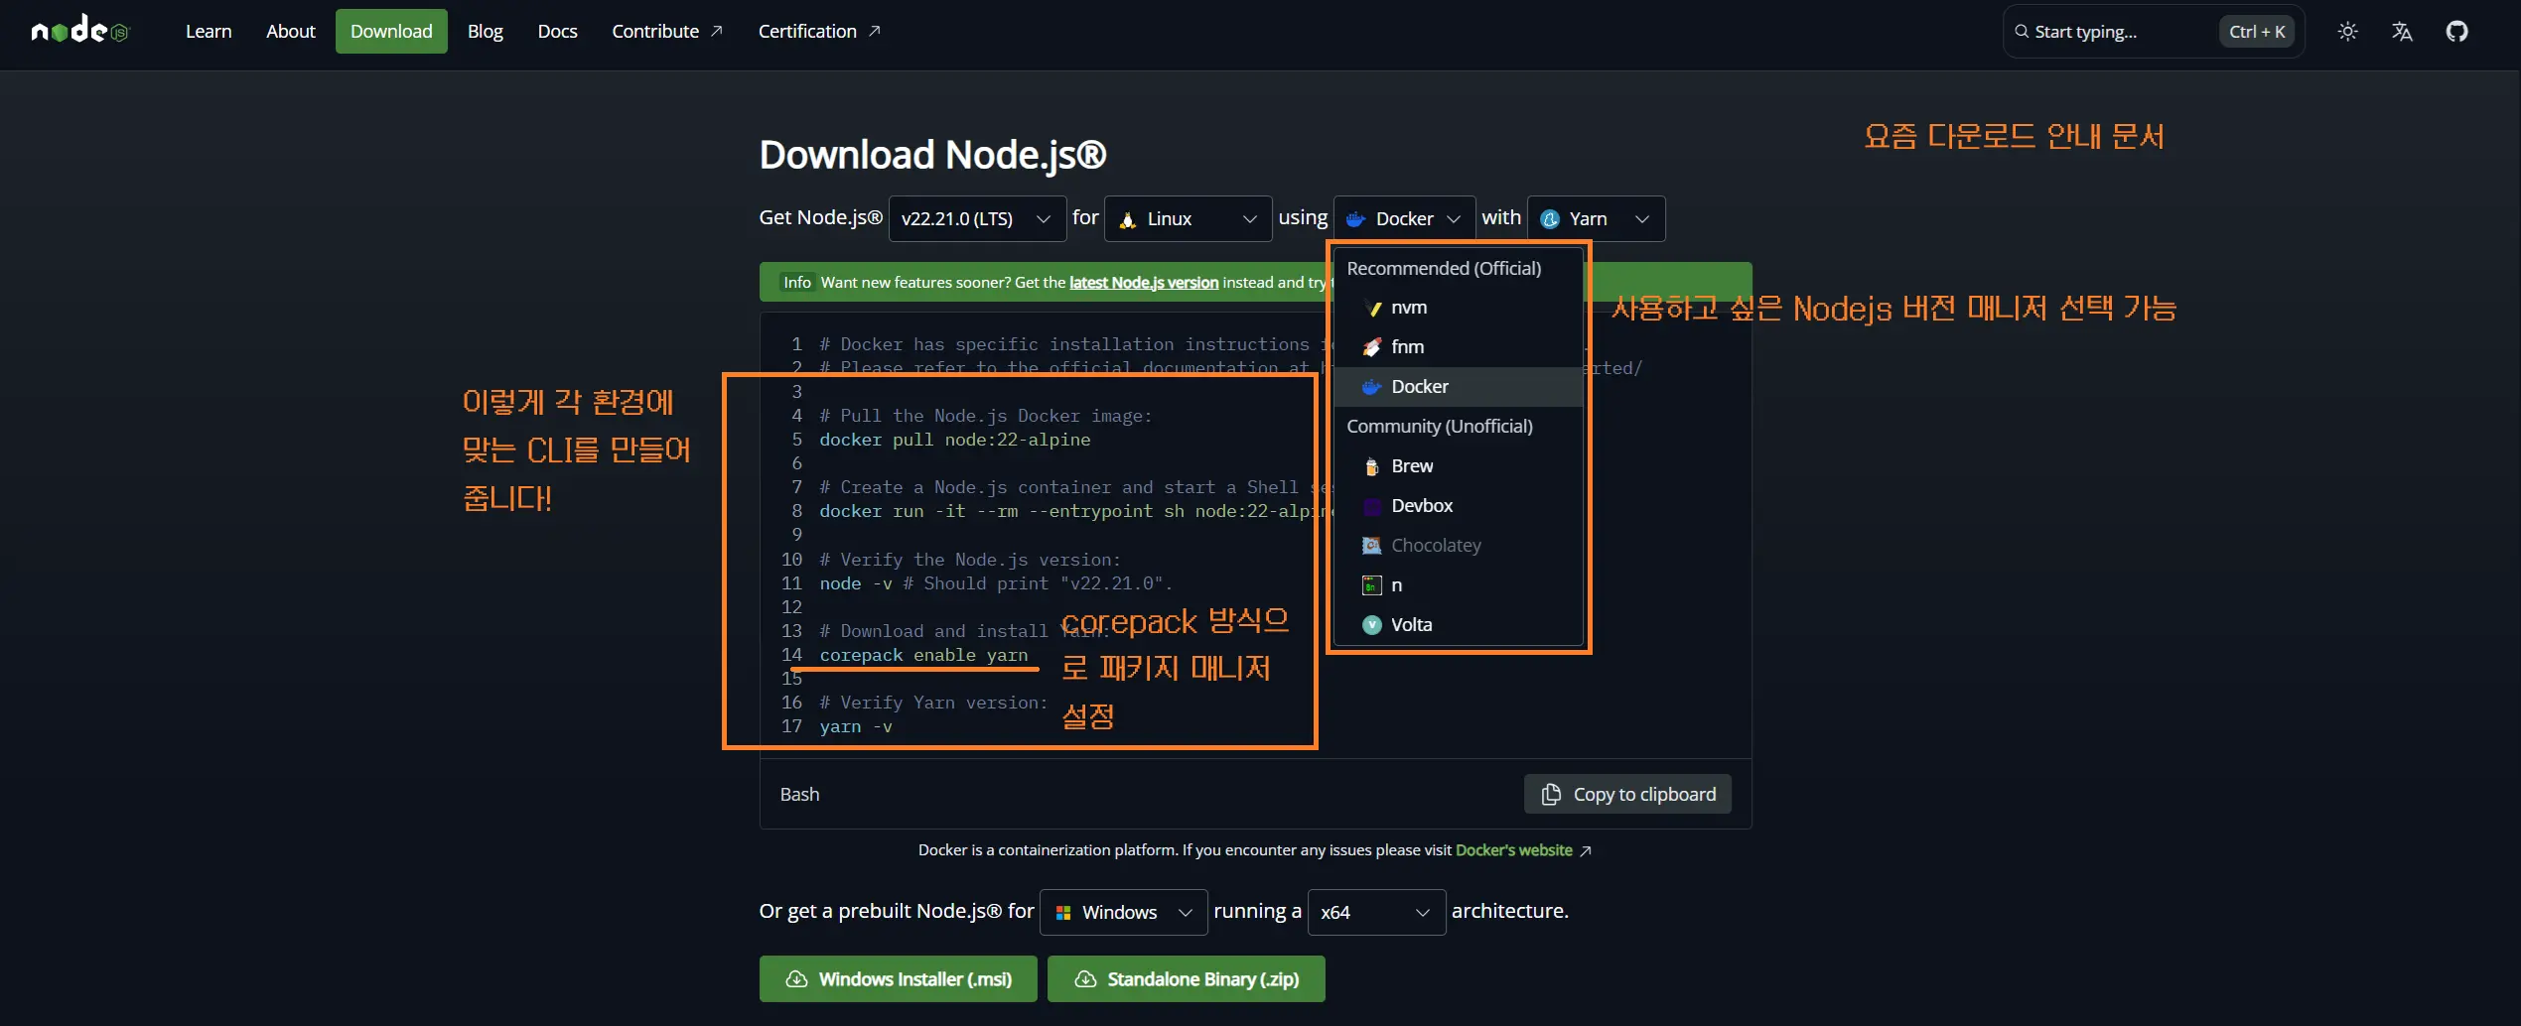Open the Docs nav item
The height and width of the screenshot is (1026, 2521).
557,31
